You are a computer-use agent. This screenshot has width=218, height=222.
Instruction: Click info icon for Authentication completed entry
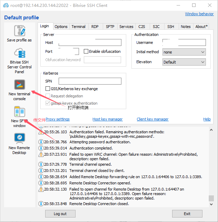tap(41, 148)
